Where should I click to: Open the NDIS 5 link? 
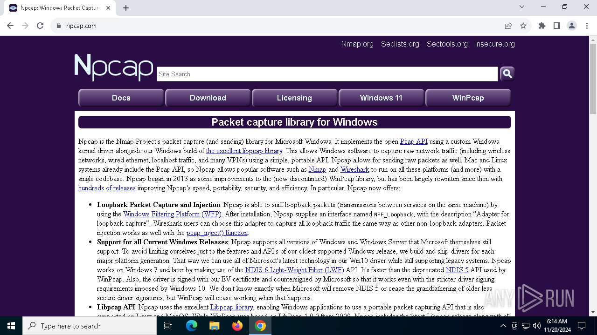click(x=457, y=270)
